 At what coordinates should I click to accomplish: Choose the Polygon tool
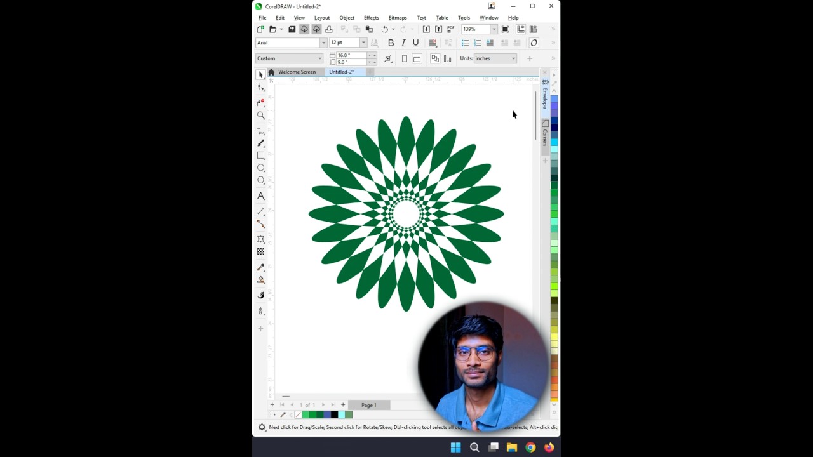click(261, 180)
